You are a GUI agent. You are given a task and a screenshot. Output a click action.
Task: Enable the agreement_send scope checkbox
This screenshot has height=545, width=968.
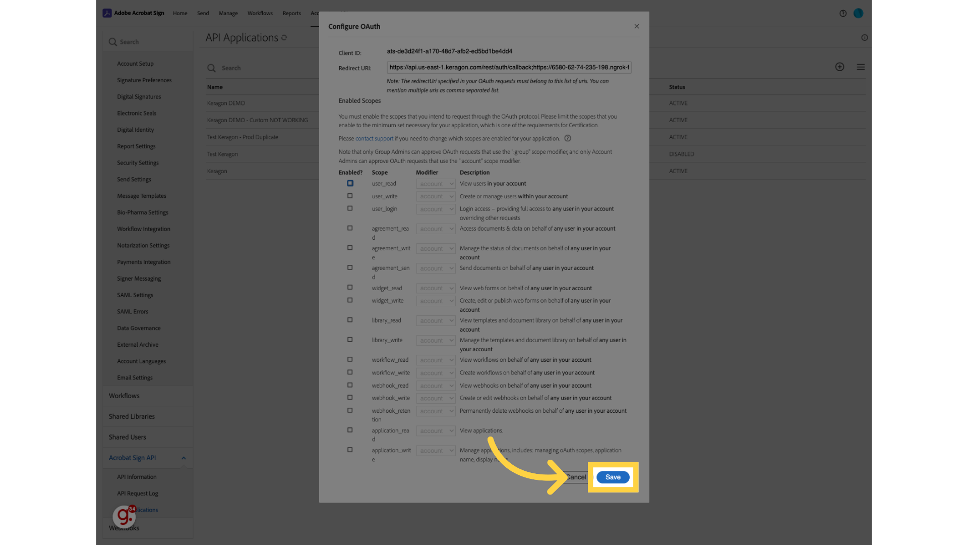point(350,267)
